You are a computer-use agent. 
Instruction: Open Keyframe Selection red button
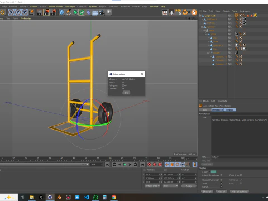click(x=160, y=165)
